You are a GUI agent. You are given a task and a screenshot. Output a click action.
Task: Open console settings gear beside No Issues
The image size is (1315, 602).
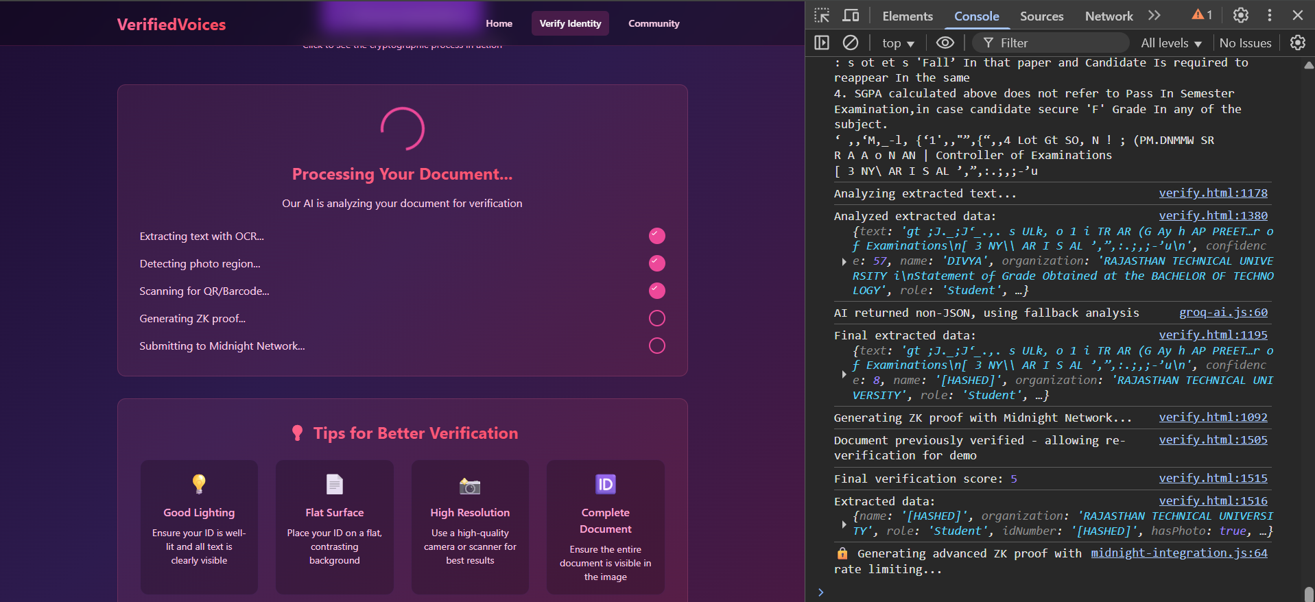coord(1298,43)
